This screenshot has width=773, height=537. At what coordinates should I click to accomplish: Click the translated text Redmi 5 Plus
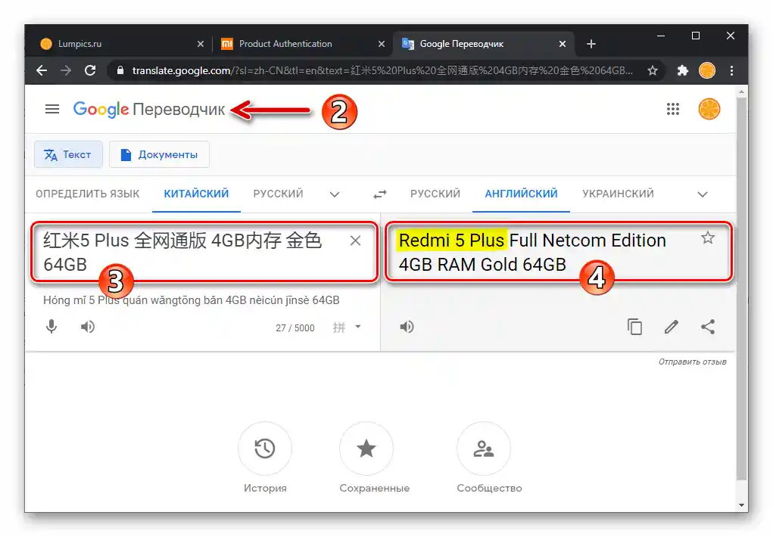pos(451,240)
